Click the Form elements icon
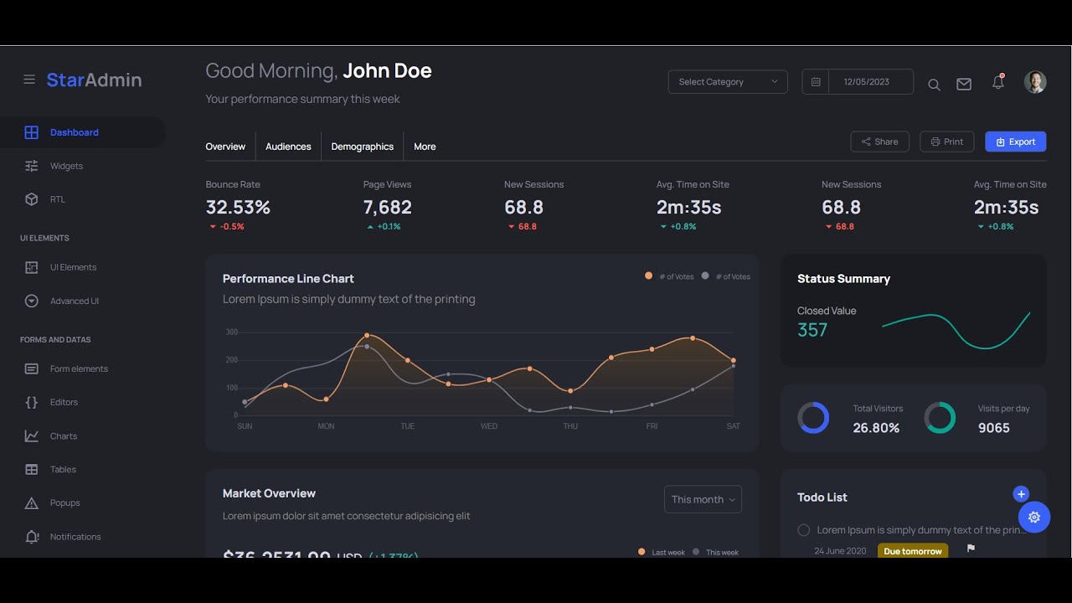 pos(32,368)
